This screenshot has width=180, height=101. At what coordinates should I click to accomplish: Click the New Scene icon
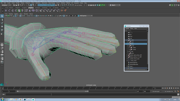14,5
